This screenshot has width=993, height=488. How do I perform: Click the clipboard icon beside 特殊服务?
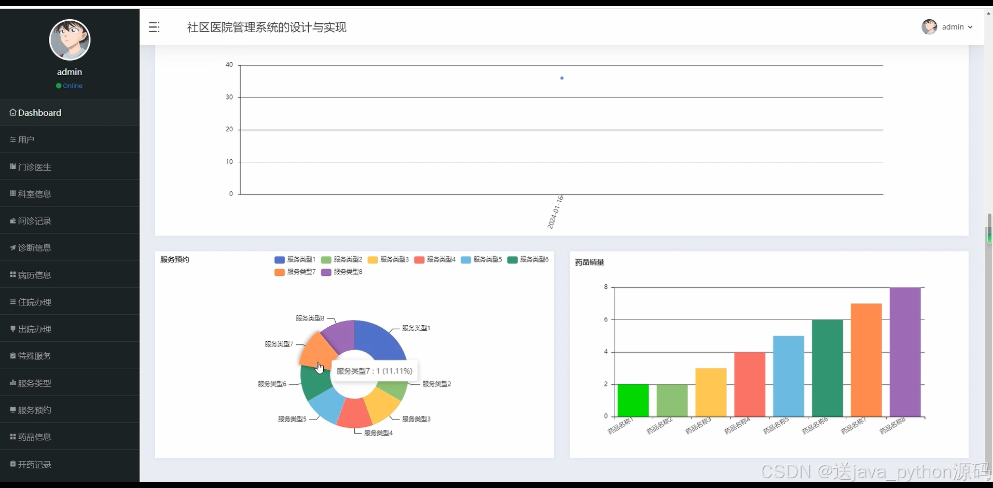pos(13,356)
